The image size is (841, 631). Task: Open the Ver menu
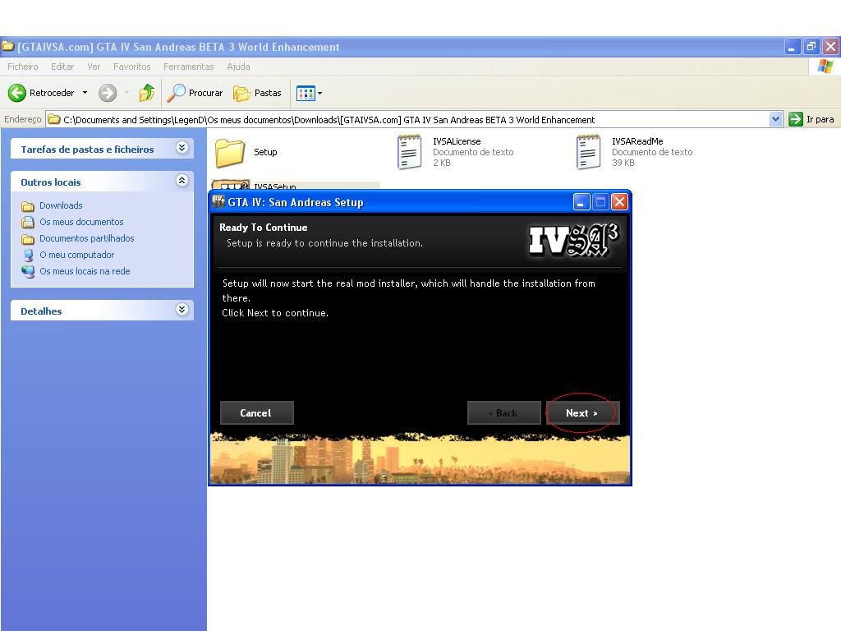click(x=94, y=67)
